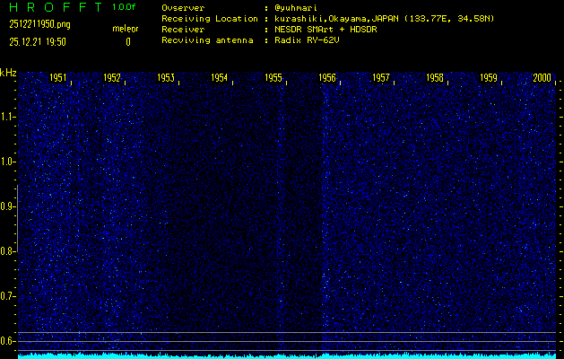Click the Receiver label
The width and height of the screenshot is (564, 359).
pyautogui.click(x=183, y=30)
